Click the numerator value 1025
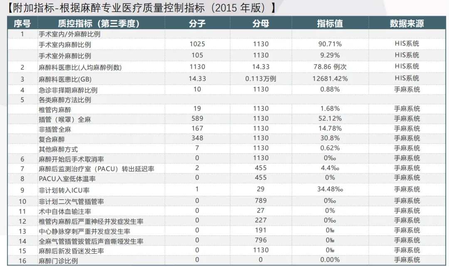Viewport: 449px width, 267px height. (197, 44)
